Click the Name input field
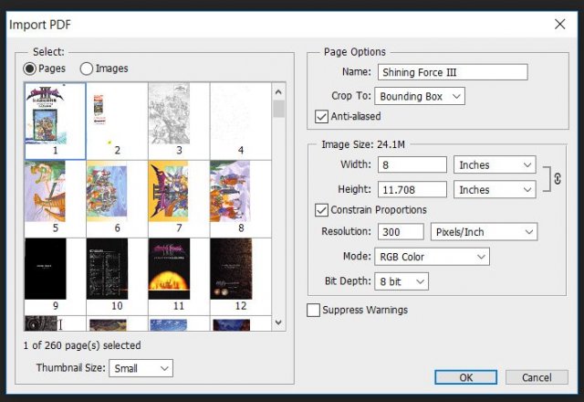This screenshot has height=402, width=584. point(453,72)
